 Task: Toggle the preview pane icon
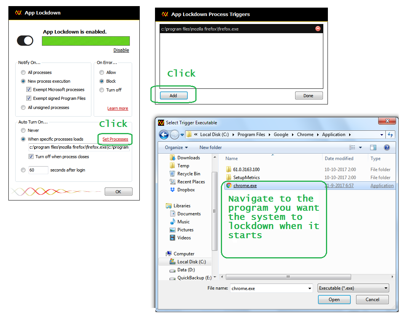[373, 147]
